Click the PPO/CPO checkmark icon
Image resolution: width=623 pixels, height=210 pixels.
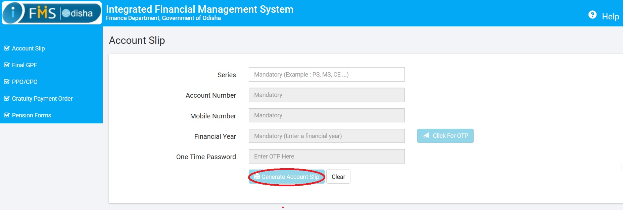(x=7, y=82)
